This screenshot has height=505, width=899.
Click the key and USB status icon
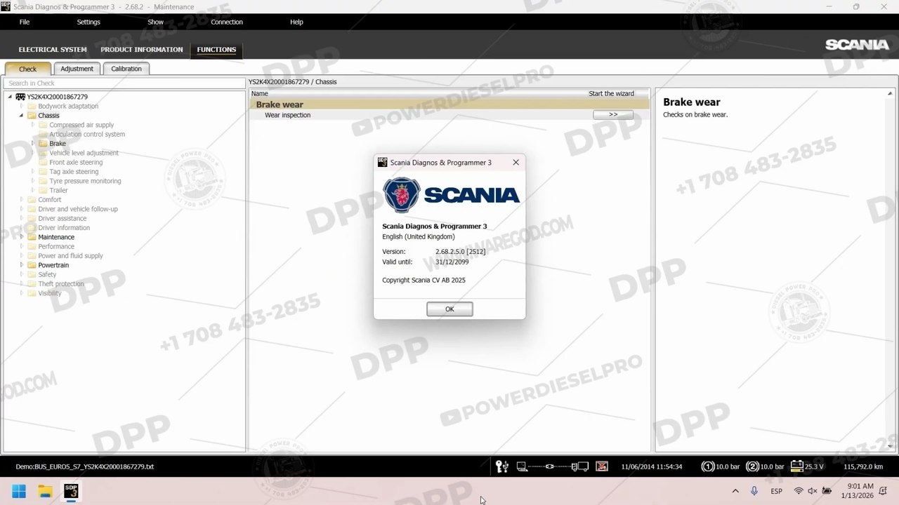coord(501,466)
